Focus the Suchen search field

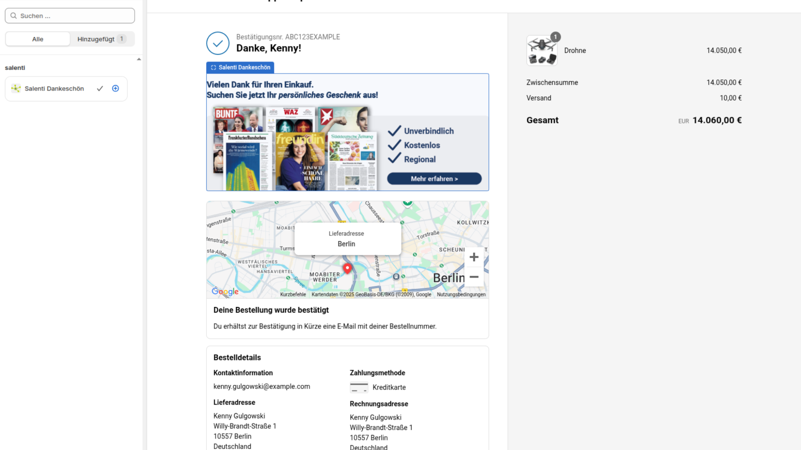[x=70, y=16]
